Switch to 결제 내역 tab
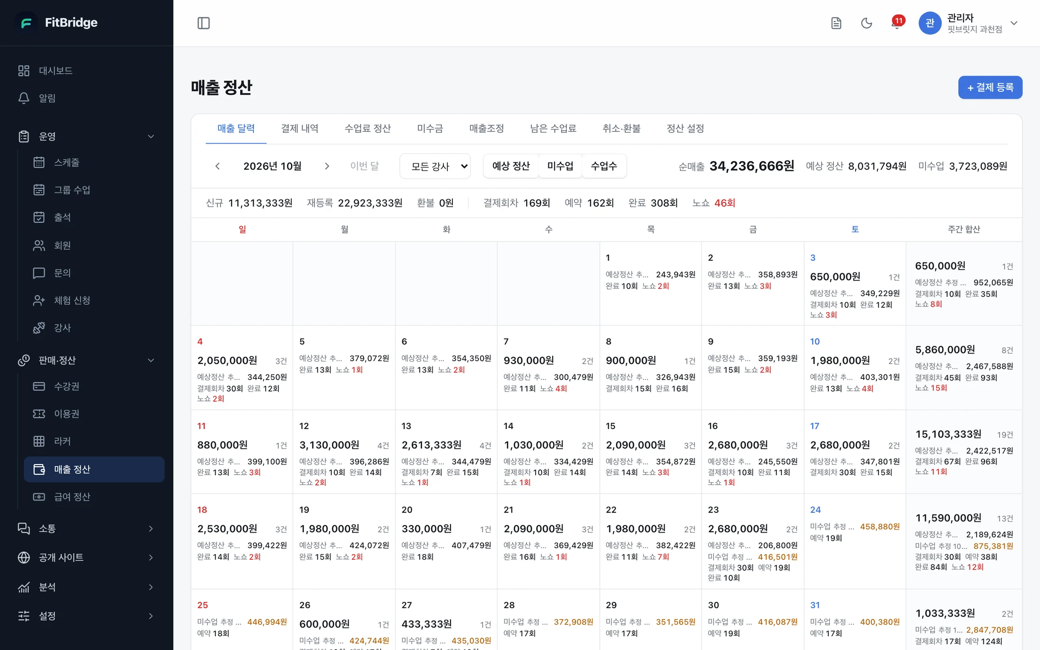The image size is (1040, 650). pos(299,129)
